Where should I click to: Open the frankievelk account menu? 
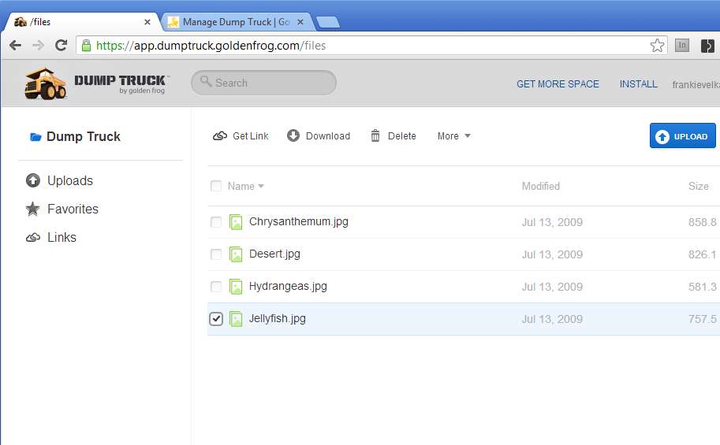point(696,84)
